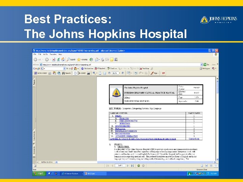
Task: Click the browser Back arrow button
Action: (35, 60)
